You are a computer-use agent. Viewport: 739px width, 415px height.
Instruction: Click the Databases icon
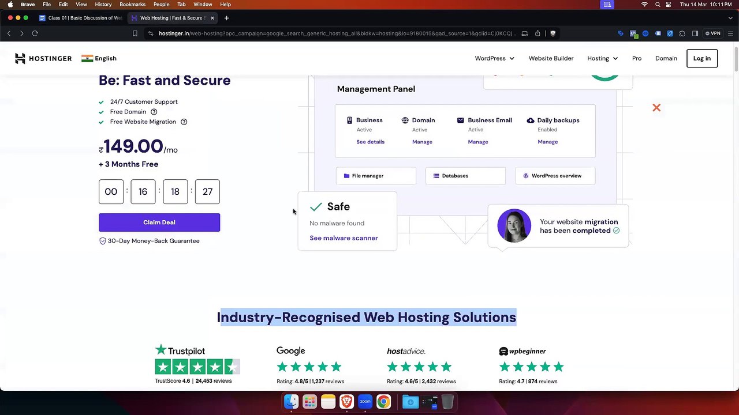click(436, 176)
